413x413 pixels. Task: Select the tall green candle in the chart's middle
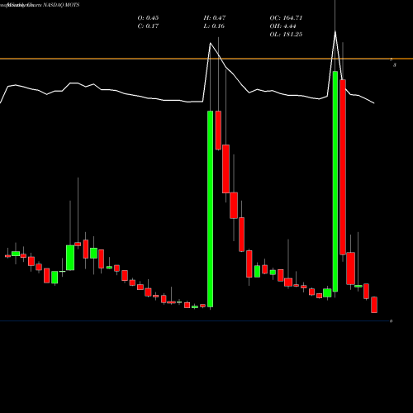[210, 209]
